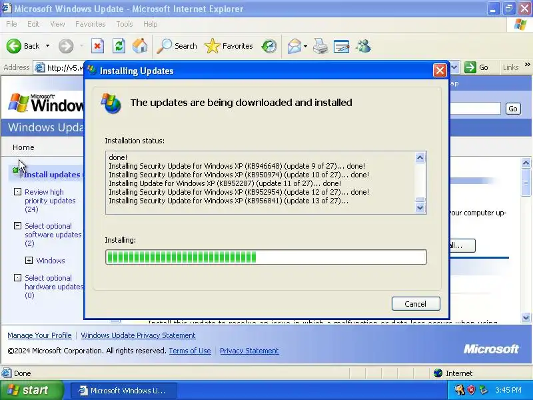Click the Messenger people icon
533x400 pixels.
(x=363, y=46)
